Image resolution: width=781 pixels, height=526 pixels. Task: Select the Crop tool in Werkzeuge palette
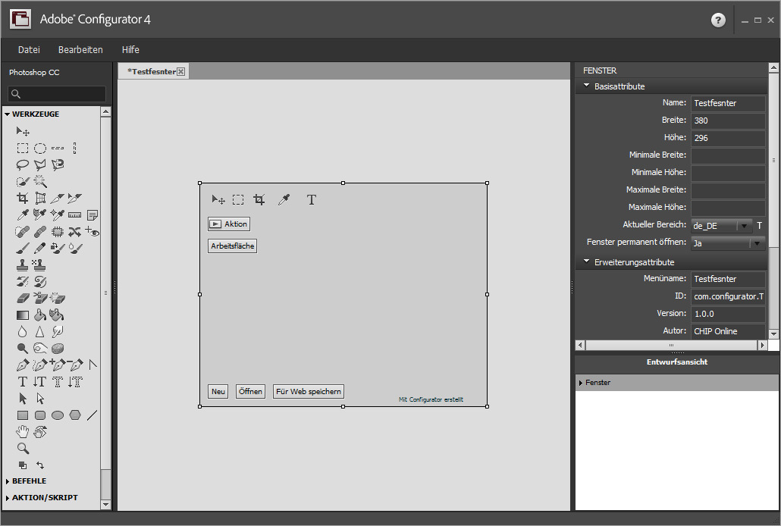(x=23, y=199)
